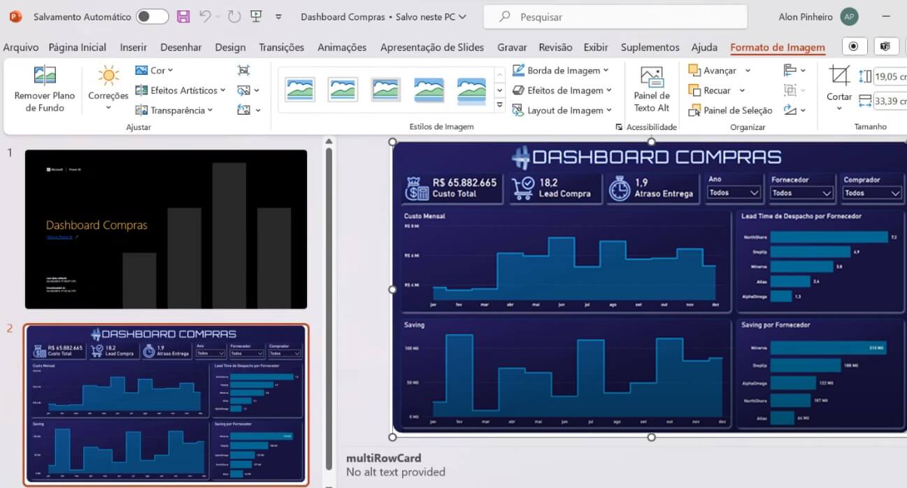The image size is (907, 488).
Task: Click the Group objects icon
Action: point(790,90)
